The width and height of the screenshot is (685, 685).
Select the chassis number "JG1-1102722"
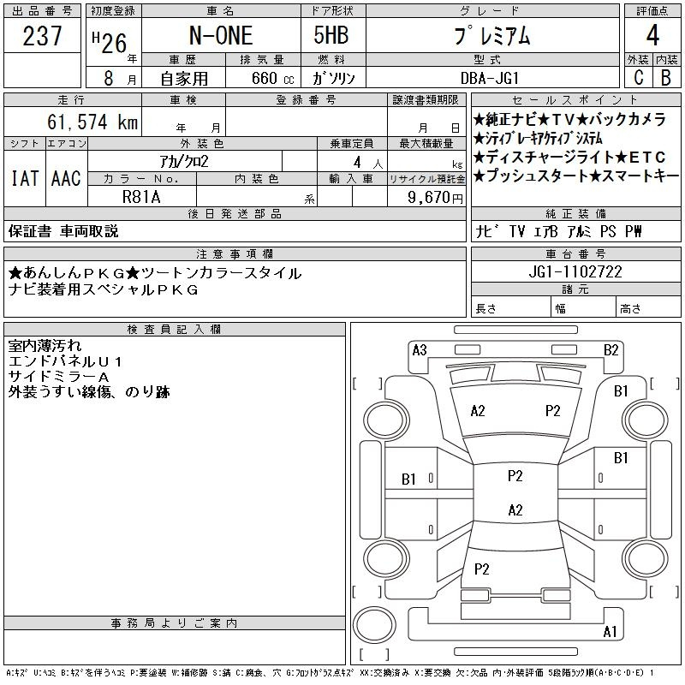tap(575, 271)
